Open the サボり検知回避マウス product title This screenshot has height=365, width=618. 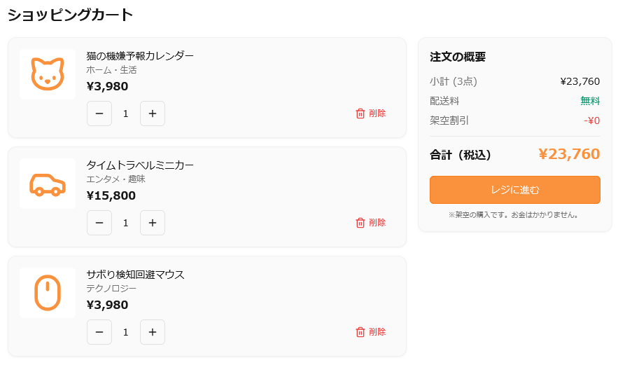[x=135, y=275]
